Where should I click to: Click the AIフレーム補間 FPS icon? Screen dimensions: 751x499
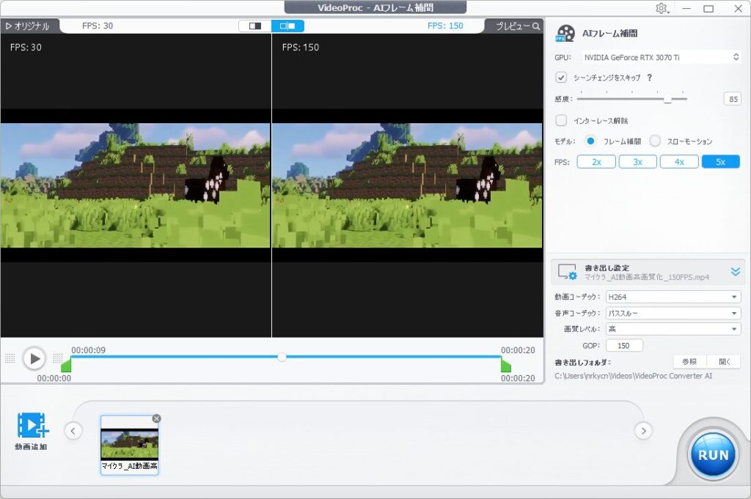(x=565, y=34)
